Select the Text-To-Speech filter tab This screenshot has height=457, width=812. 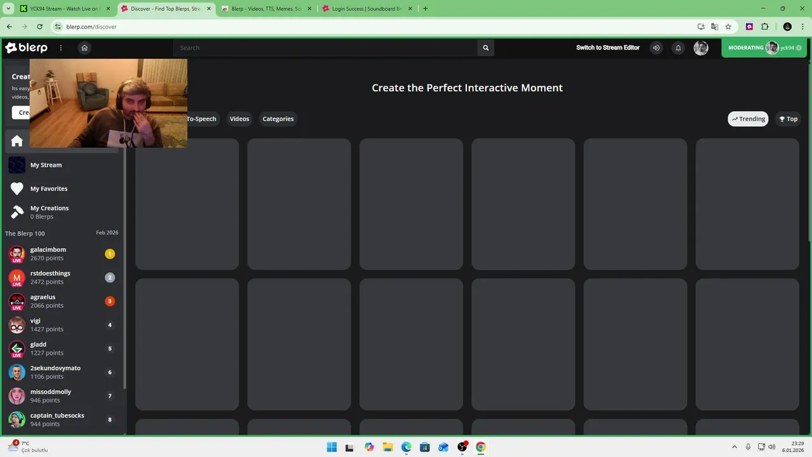click(202, 119)
